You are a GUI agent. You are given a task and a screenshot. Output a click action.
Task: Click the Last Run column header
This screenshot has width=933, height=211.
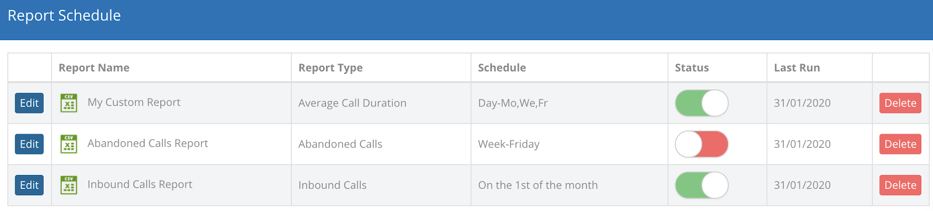797,67
